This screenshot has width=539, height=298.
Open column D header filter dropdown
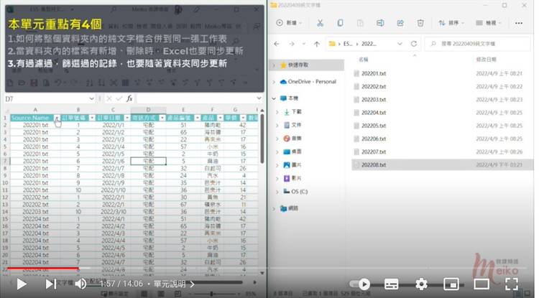pos(162,118)
